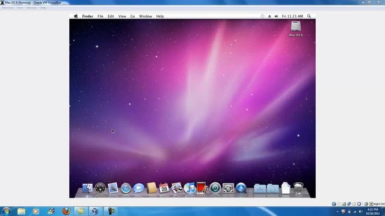Viewport: 385px width, 216px height.
Task: Open the Mac View menu
Action: tap(122, 16)
